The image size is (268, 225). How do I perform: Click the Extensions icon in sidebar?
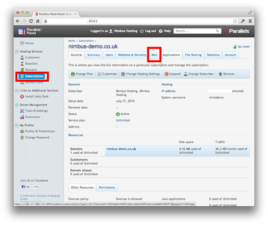(22, 117)
